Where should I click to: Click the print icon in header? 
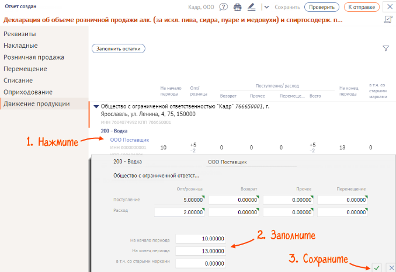[x=237, y=7]
